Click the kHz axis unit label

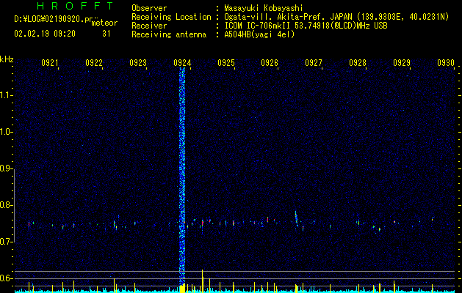(7, 59)
